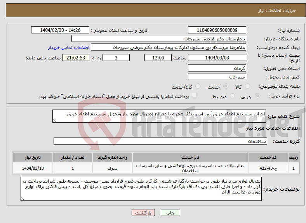Viewport: 306px width, 223px height.
Task: Click the مهلت ارسال پاسخ label
Action: (279, 58)
